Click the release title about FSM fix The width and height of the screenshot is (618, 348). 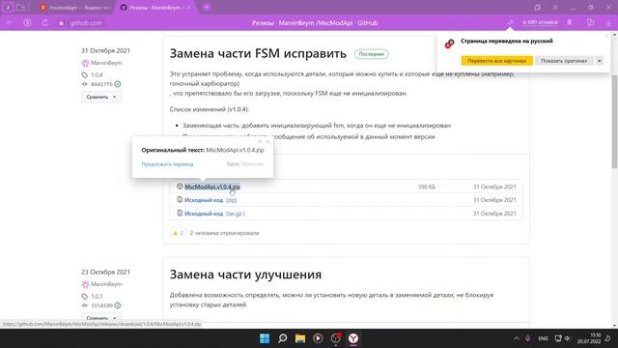click(258, 53)
